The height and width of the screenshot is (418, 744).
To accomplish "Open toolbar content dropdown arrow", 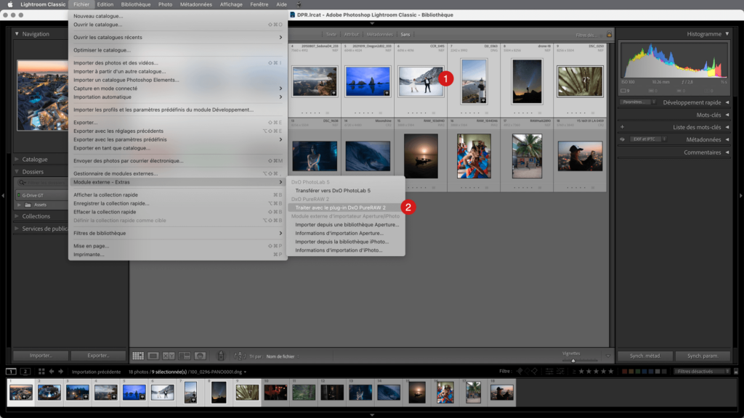I will (608, 356).
